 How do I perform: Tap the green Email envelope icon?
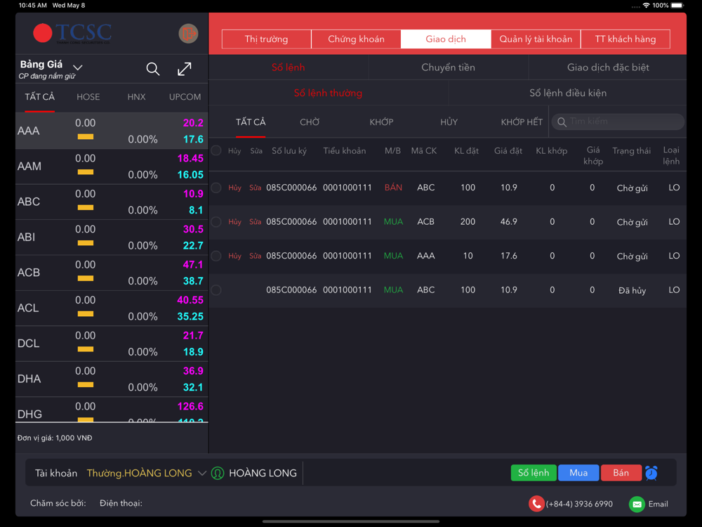pyautogui.click(x=637, y=504)
